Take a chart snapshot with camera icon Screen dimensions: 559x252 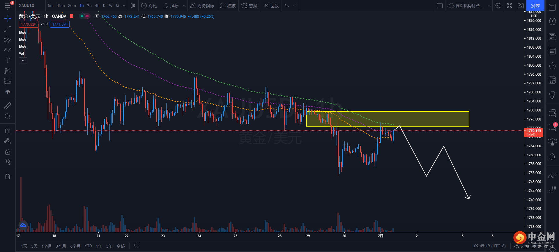(521, 6)
